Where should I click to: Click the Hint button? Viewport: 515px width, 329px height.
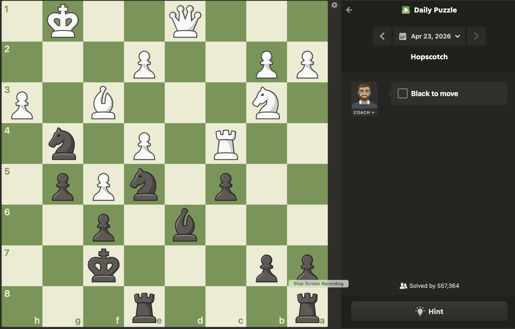(x=429, y=311)
